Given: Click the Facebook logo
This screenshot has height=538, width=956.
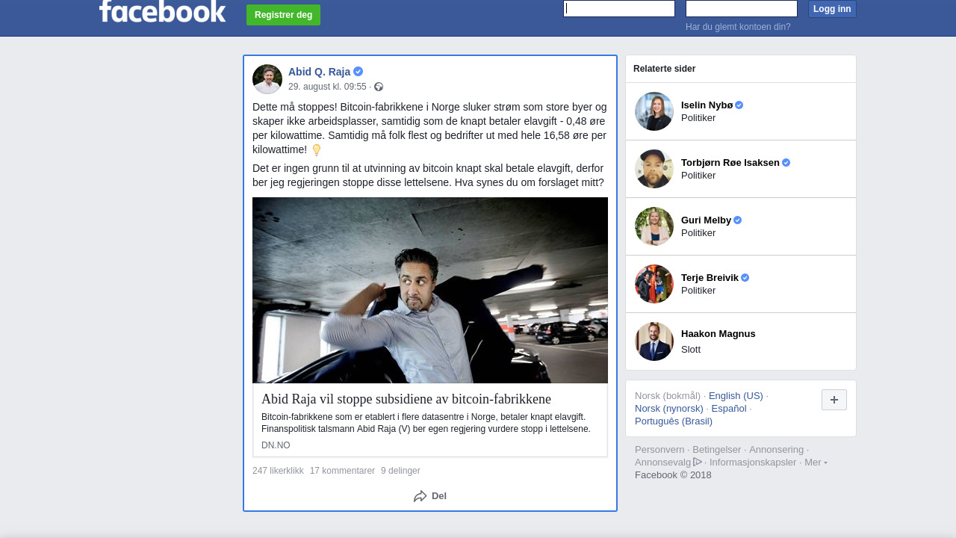Looking at the screenshot, I should [x=162, y=11].
